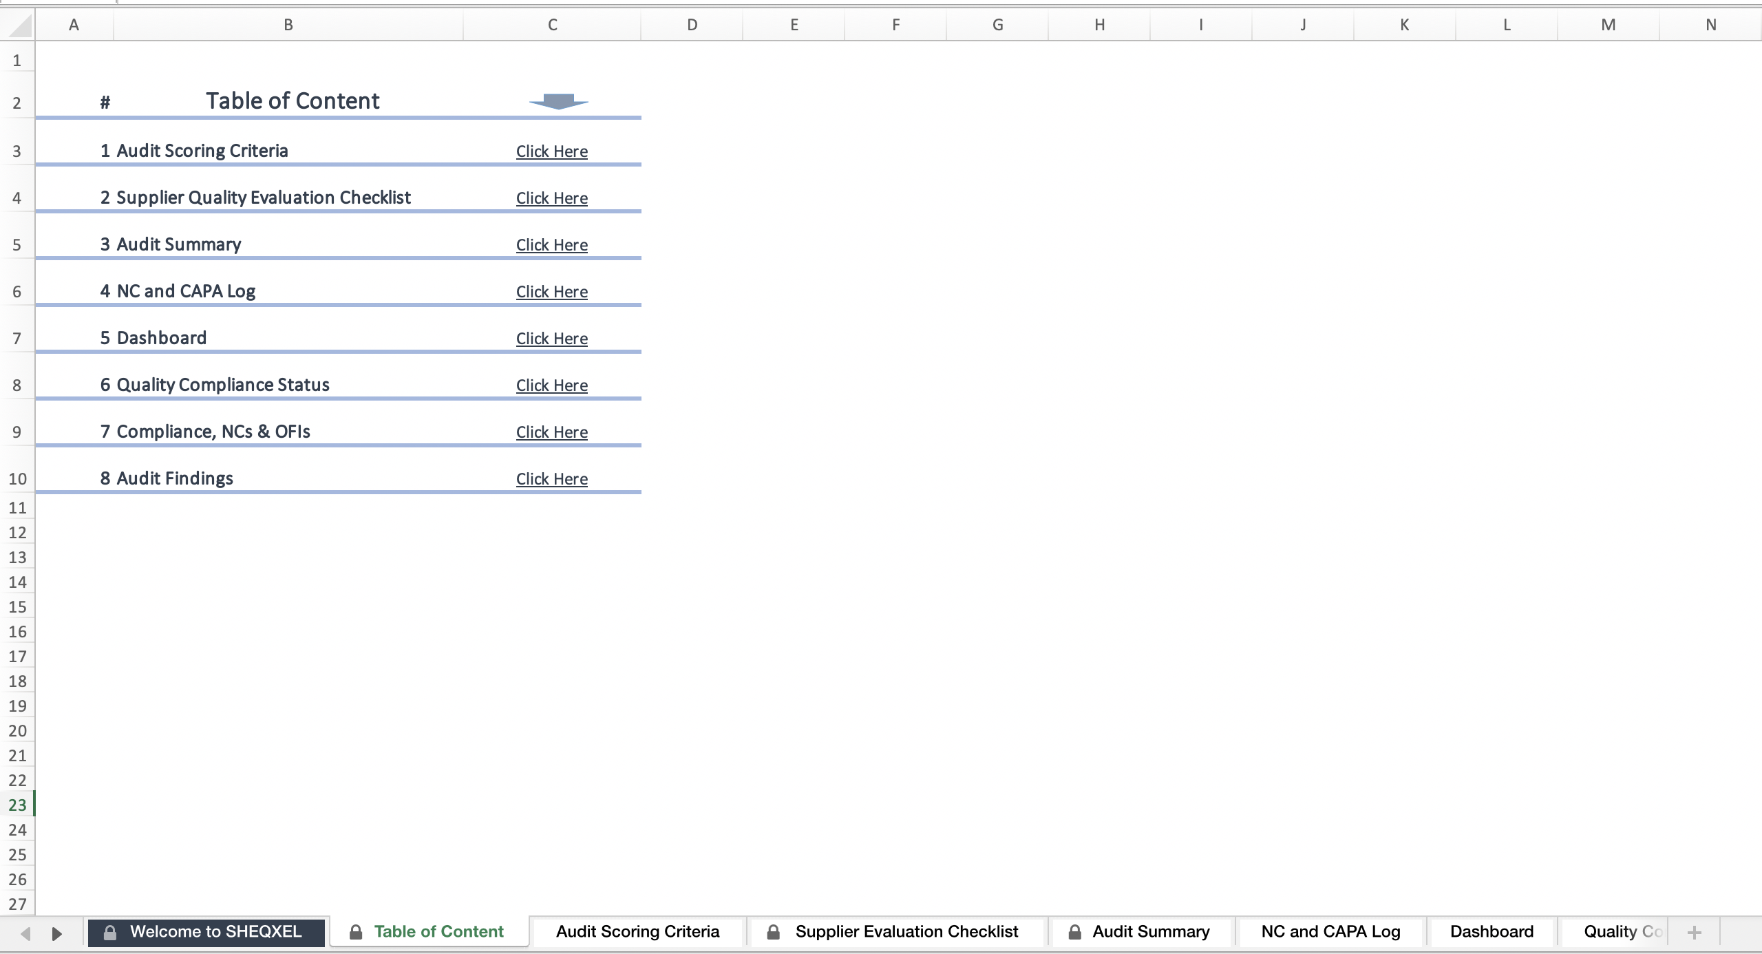Follow Quality Compliance Status Click Here link
This screenshot has height=954, width=1762.
tap(552, 385)
